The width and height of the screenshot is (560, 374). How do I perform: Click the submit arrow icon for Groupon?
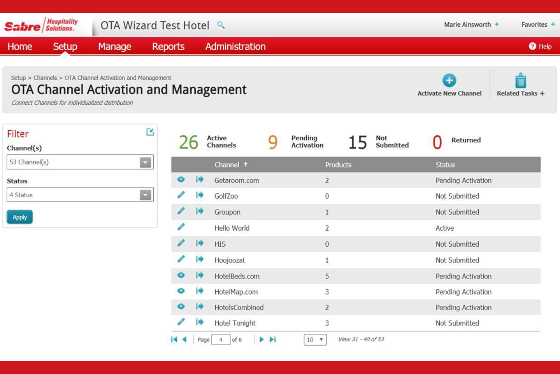pos(200,211)
